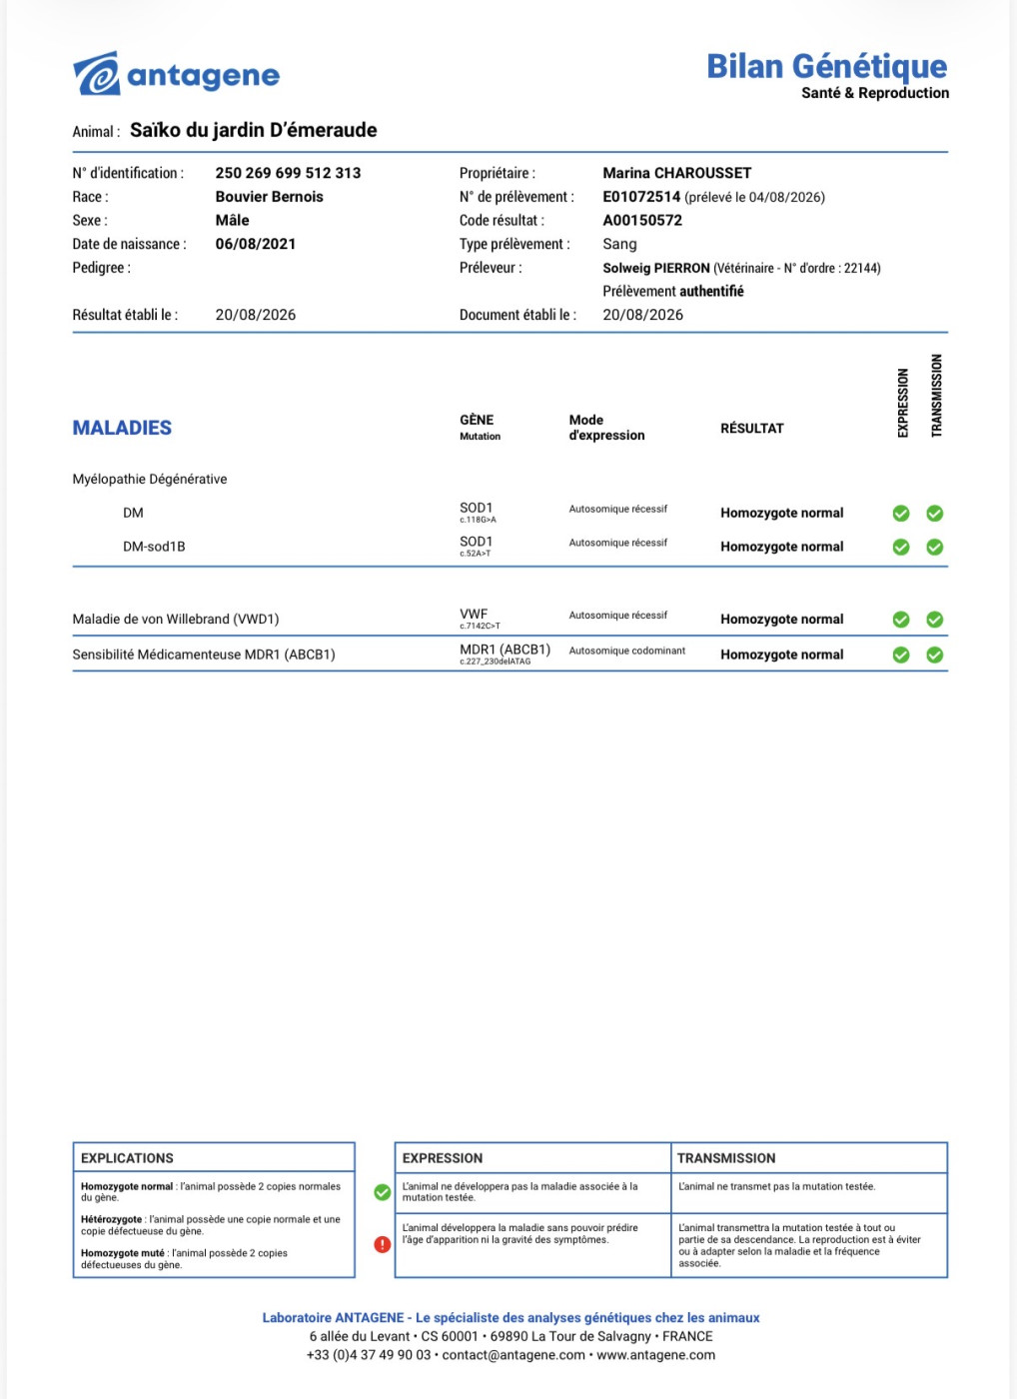Image resolution: width=1017 pixels, height=1399 pixels.
Task: Click Homozygote normal result in MDR1 row
Action: (x=782, y=655)
